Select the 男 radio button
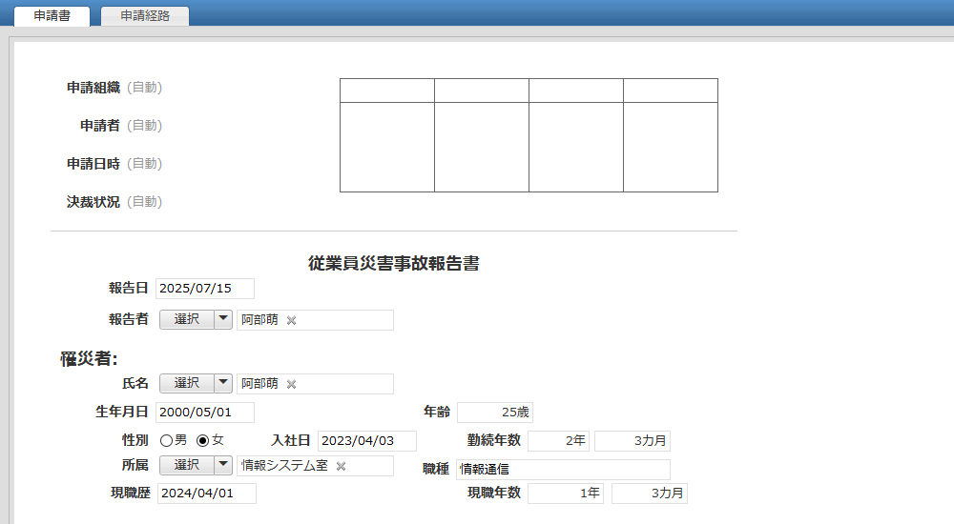Viewport: 954px width, 524px height. click(166, 440)
